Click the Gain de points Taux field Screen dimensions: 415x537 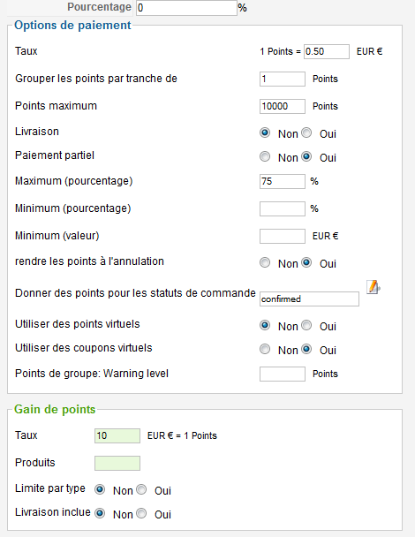click(x=117, y=436)
